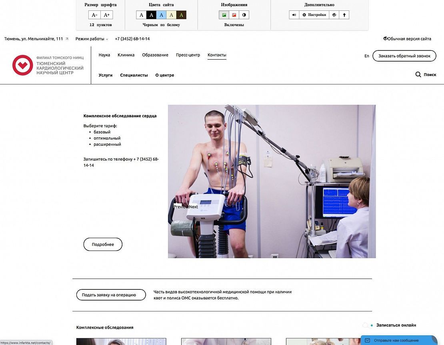Open the Настройки gear settings
Screen dimensions: 444x345
[x=314, y=15]
